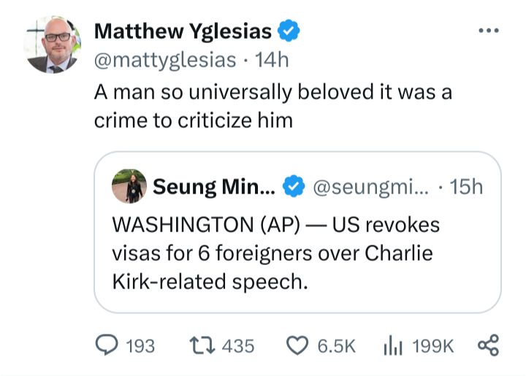The width and height of the screenshot is (526, 376).
Task: Open the quoted tweet author's avatar
Action: [x=129, y=187]
